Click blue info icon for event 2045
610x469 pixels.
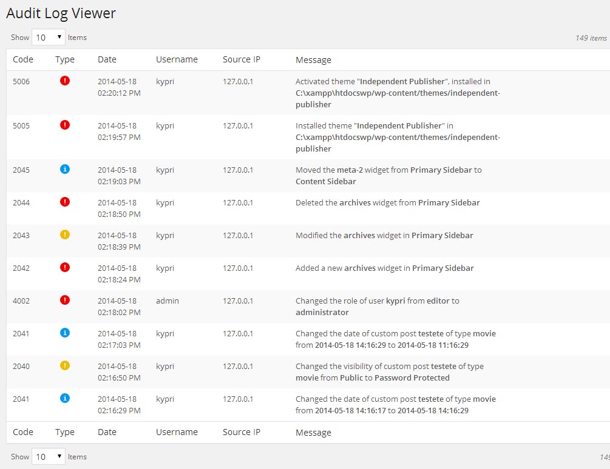click(x=65, y=169)
